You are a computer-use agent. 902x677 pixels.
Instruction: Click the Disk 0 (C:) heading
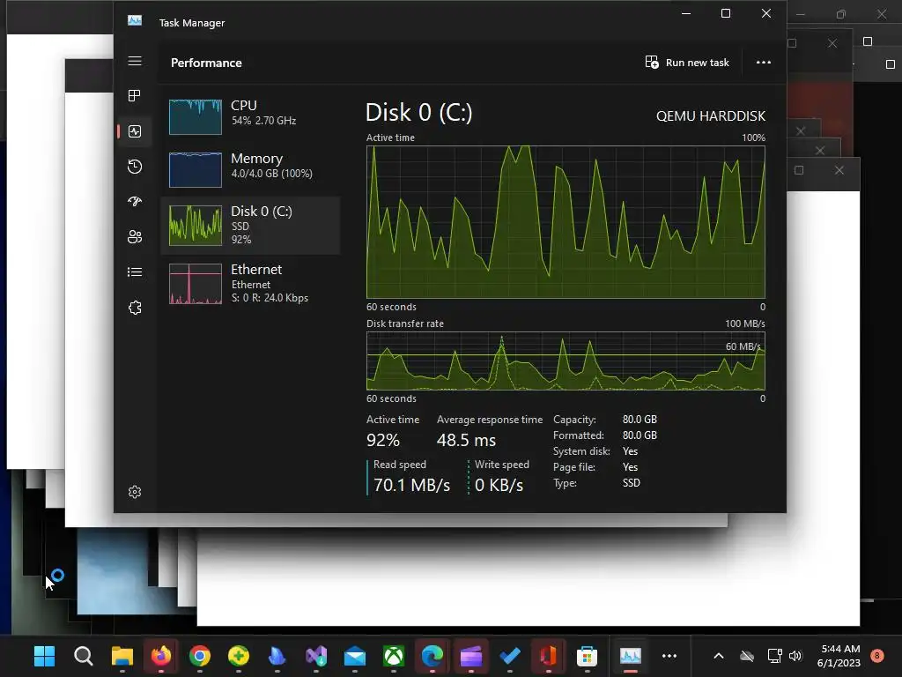tap(418, 113)
